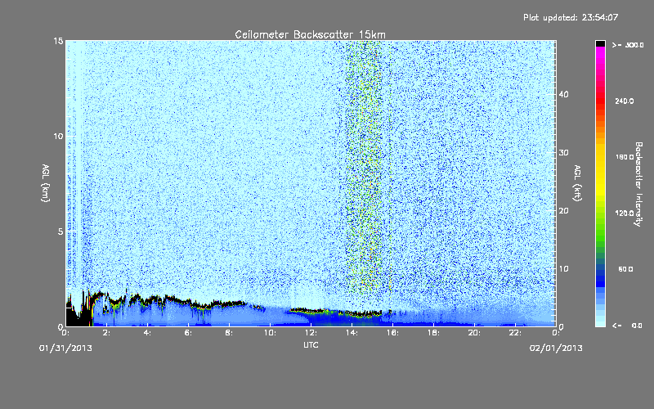
Task: Click the "240.0" colorbar label
Action: (625, 101)
